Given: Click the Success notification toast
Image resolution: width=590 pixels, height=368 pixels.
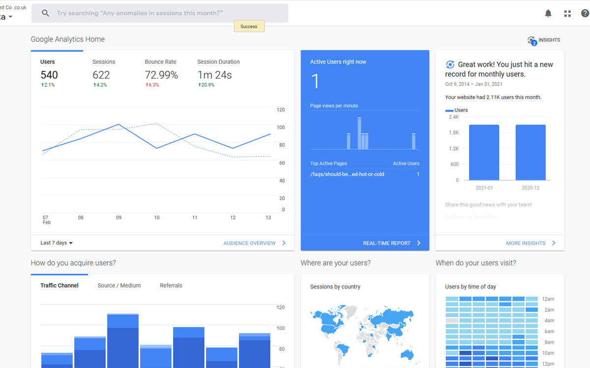Looking at the screenshot, I should click(249, 26).
